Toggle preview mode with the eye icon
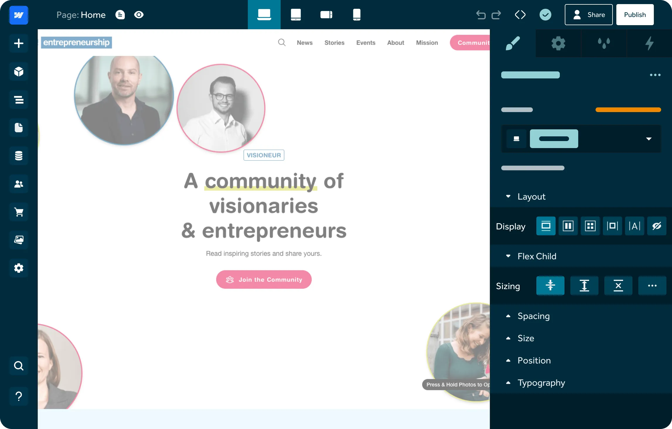The height and width of the screenshot is (429, 672). tap(139, 15)
